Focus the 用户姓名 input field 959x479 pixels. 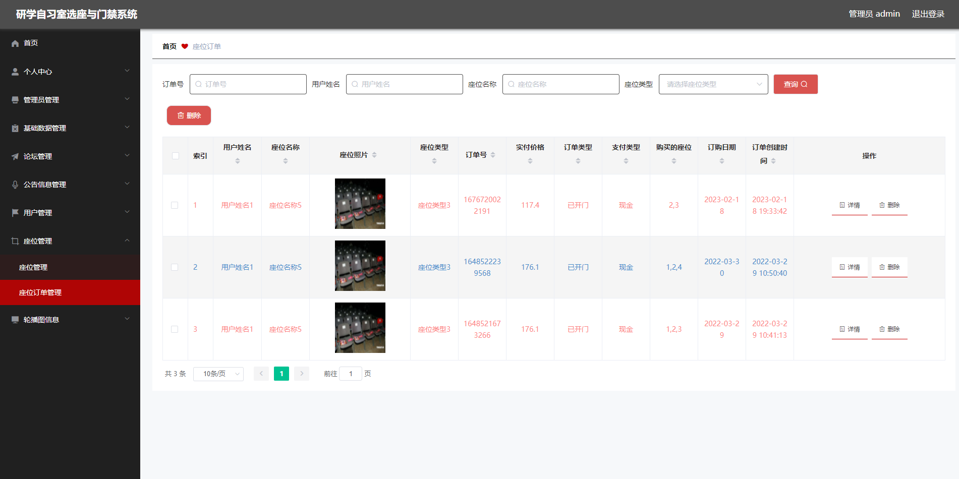tap(405, 84)
